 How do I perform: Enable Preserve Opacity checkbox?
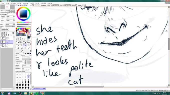tap(1, 28)
